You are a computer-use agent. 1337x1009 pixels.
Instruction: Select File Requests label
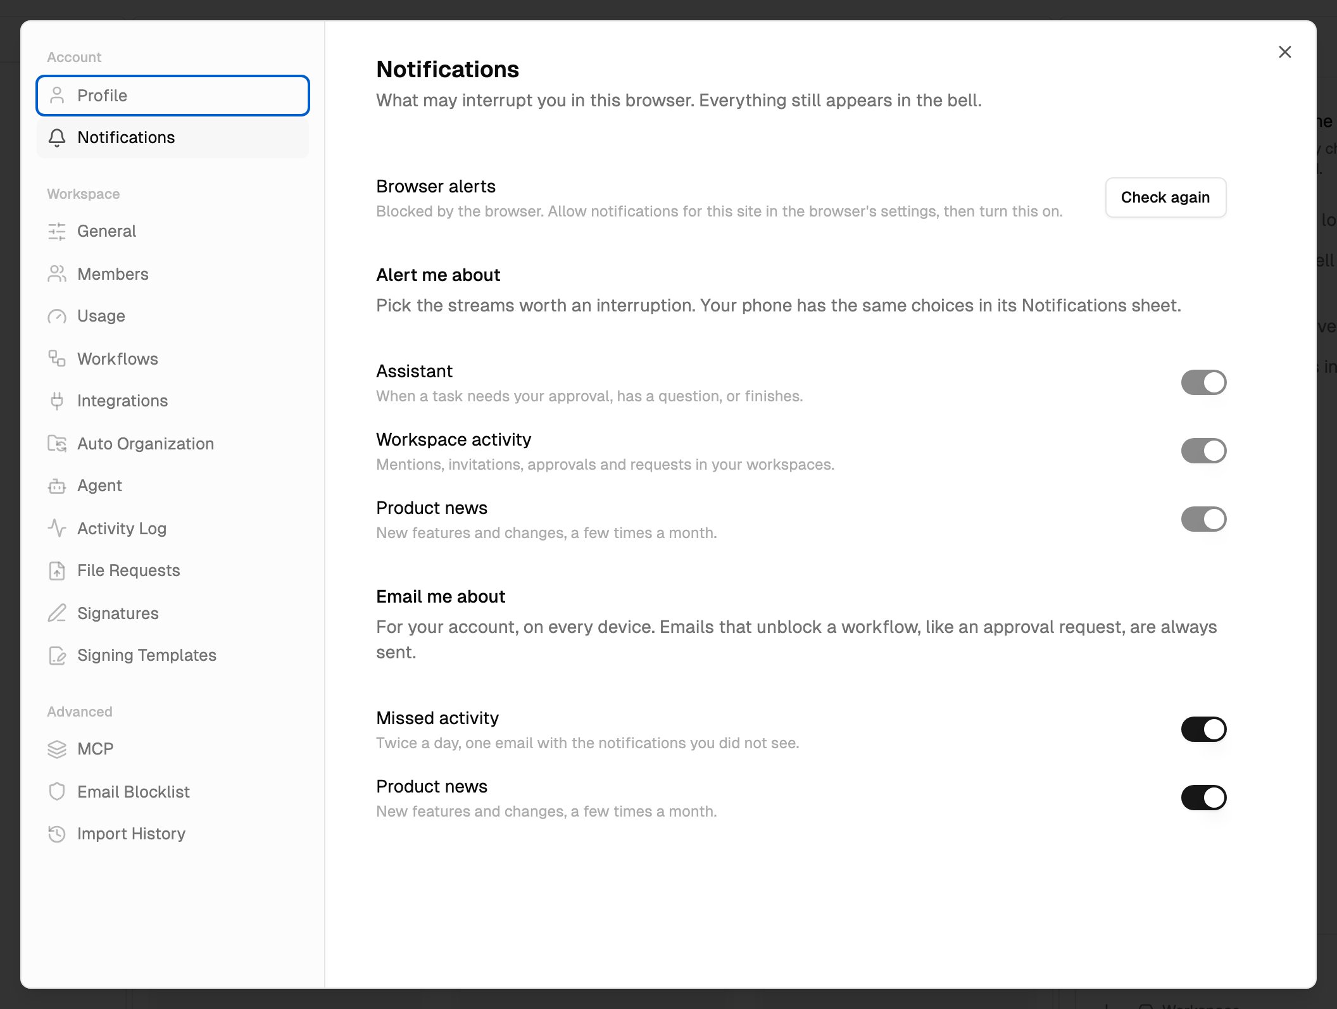coord(129,570)
